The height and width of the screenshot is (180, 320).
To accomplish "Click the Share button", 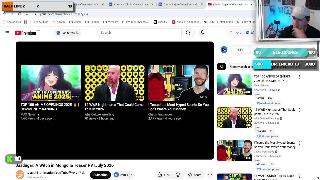I will 194,175.
